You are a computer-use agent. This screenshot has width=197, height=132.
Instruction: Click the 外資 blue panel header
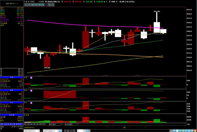(12, 77)
